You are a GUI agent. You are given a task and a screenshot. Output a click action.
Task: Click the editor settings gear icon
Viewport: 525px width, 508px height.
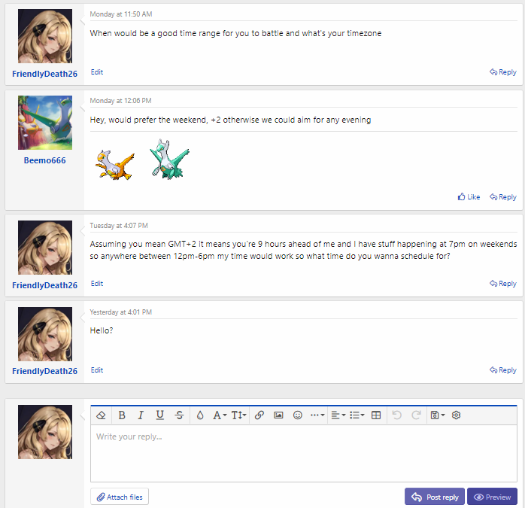(x=456, y=415)
